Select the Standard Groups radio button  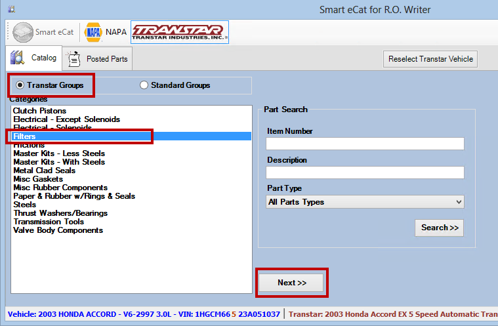click(144, 85)
